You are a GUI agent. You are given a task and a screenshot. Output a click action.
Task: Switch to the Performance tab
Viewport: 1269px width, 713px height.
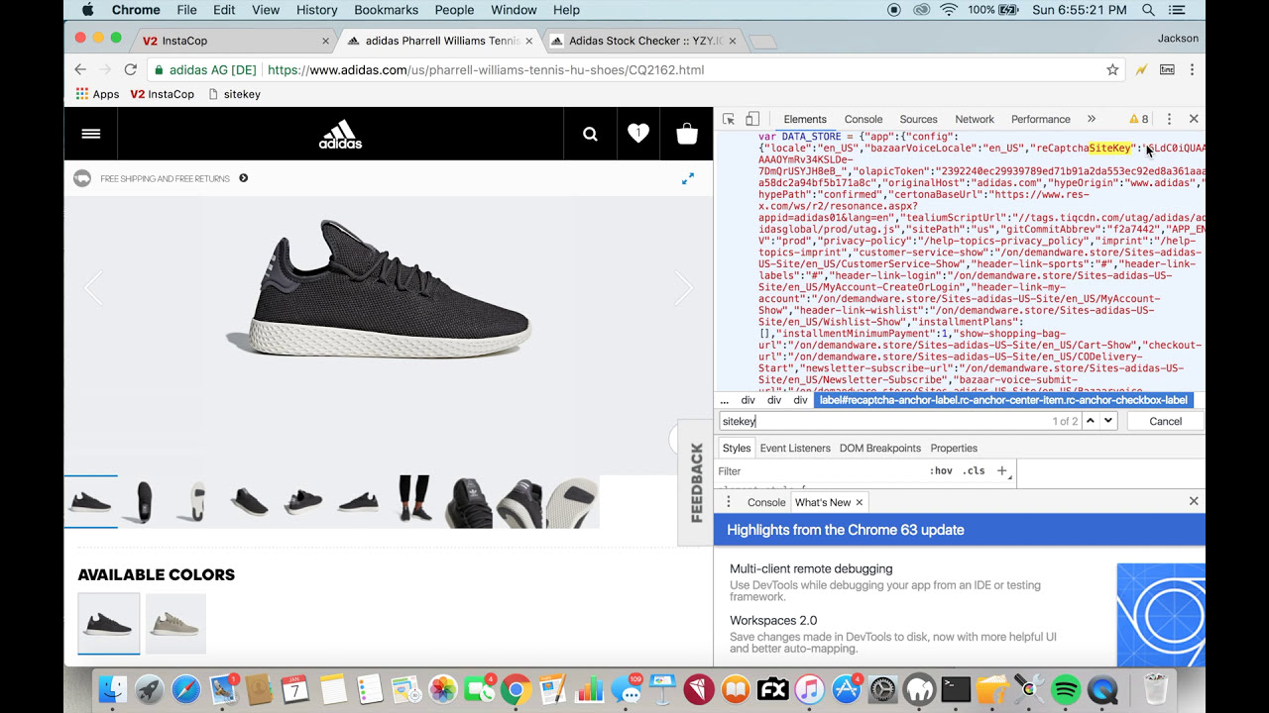pyautogui.click(x=1041, y=119)
